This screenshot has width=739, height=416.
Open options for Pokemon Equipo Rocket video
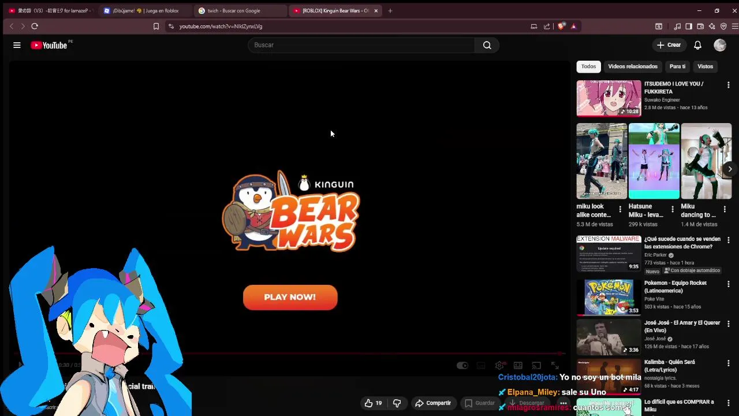(728, 284)
